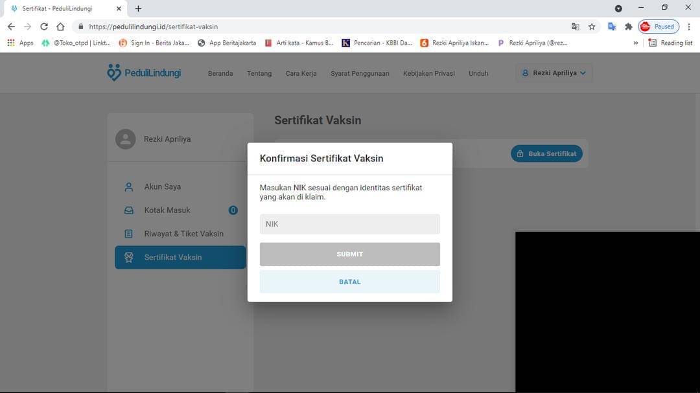The width and height of the screenshot is (700, 393).
Task: Expand the hidden bookmarks overflow chevron
Action: click(635, 43)
